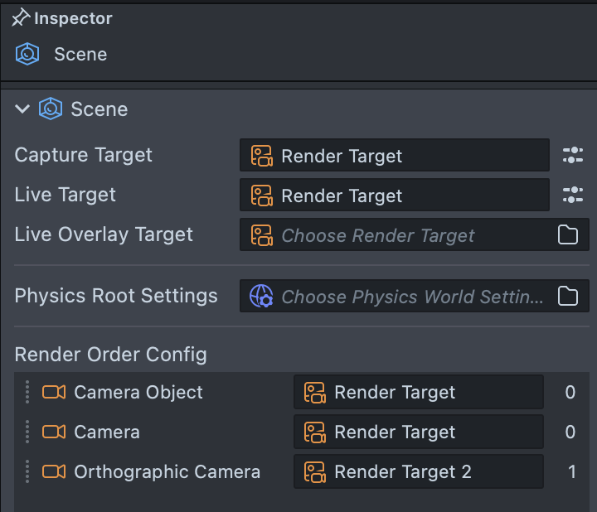
Task: Open Live Target settings sliders icon
Action: tap(573, 195)
